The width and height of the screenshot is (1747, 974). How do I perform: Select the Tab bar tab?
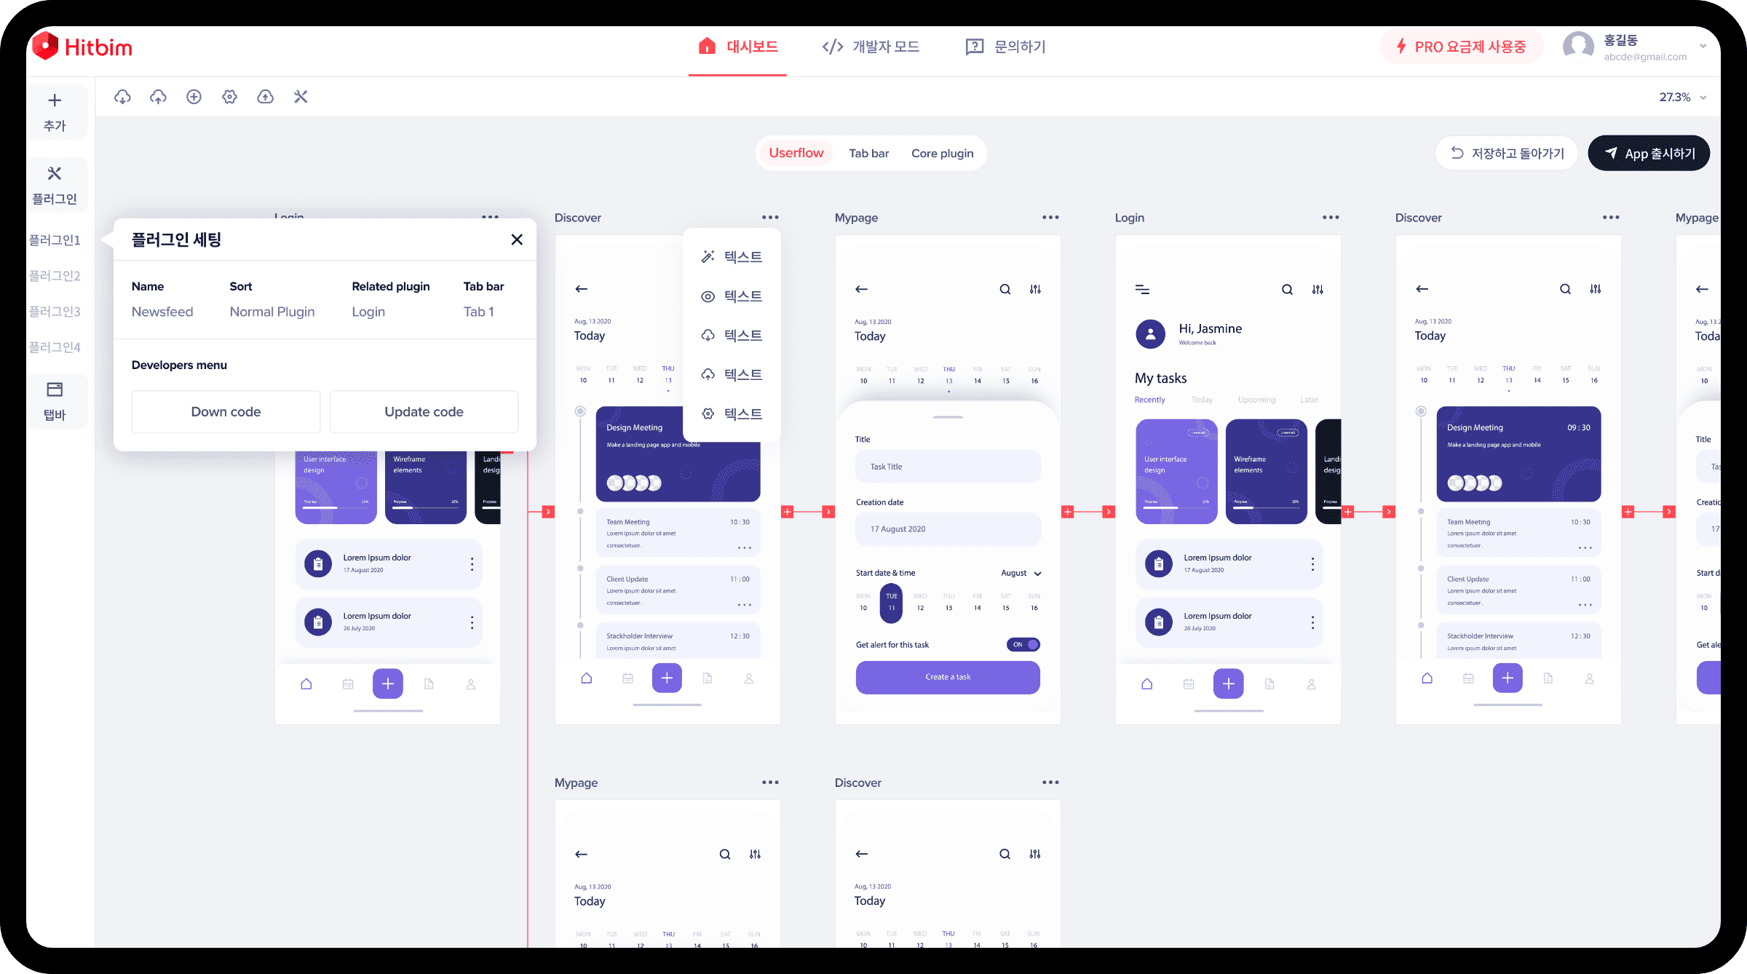pyautogui.click(x=871, y=152)
